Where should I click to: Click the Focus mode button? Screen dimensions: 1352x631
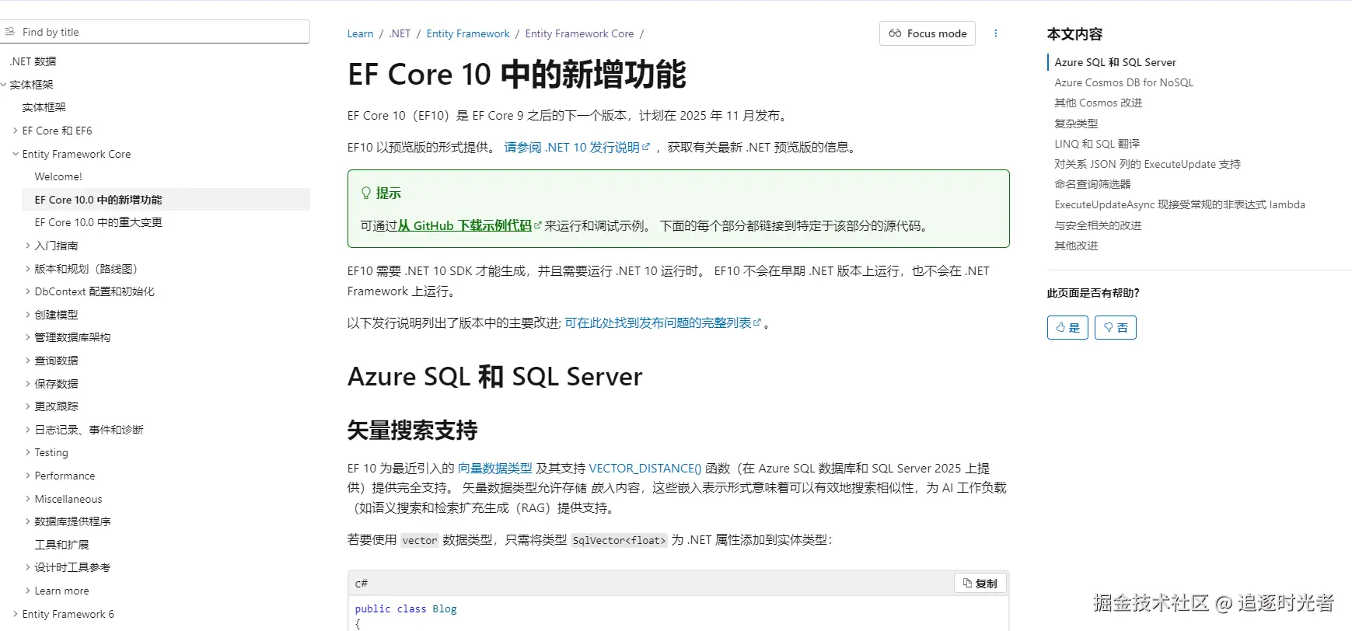pyautogui.click(x=928, y=33)
